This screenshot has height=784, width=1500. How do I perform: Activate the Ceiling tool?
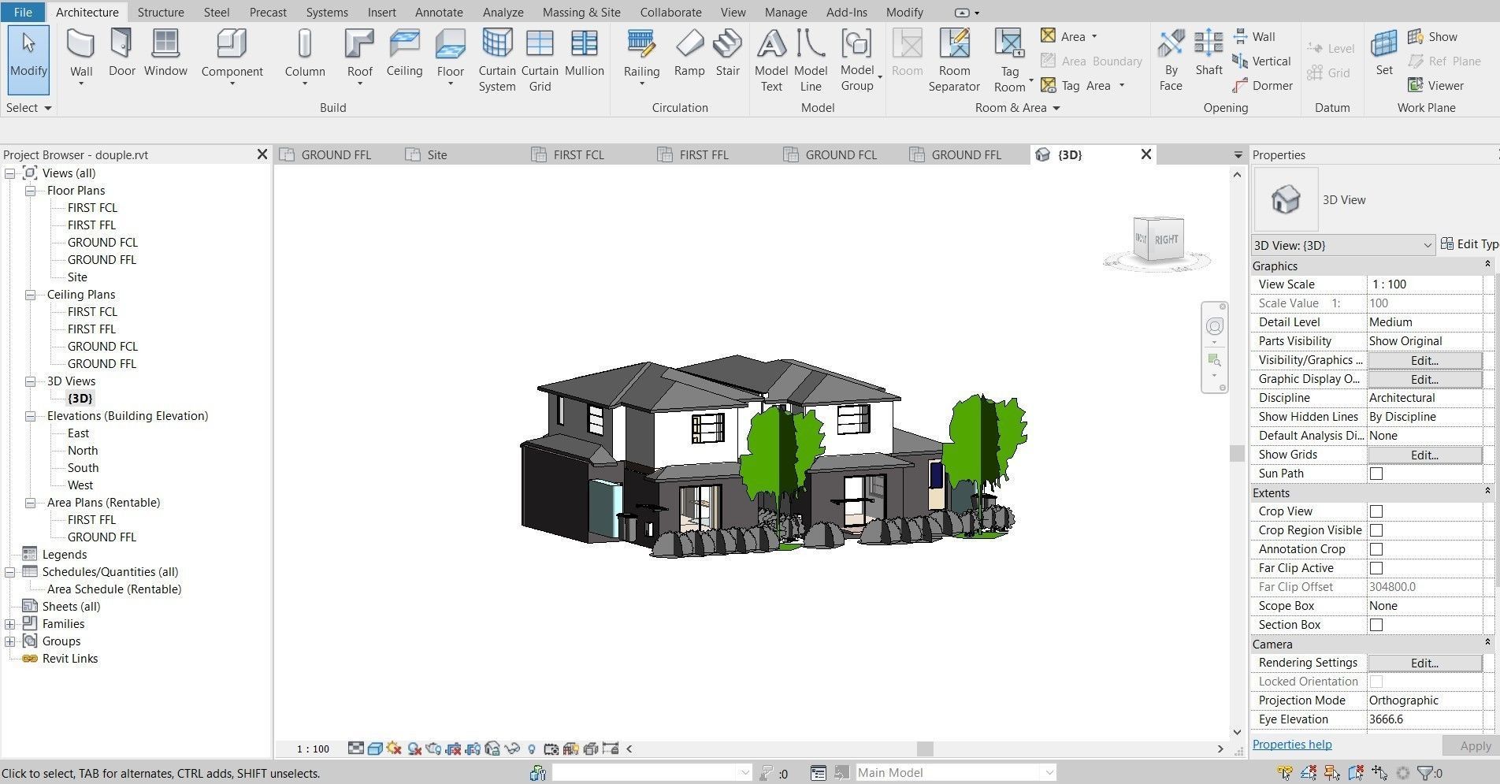point(404,53)
